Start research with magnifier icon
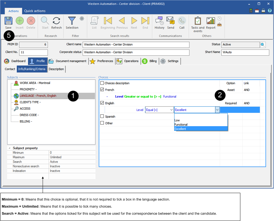 (45, 21)
